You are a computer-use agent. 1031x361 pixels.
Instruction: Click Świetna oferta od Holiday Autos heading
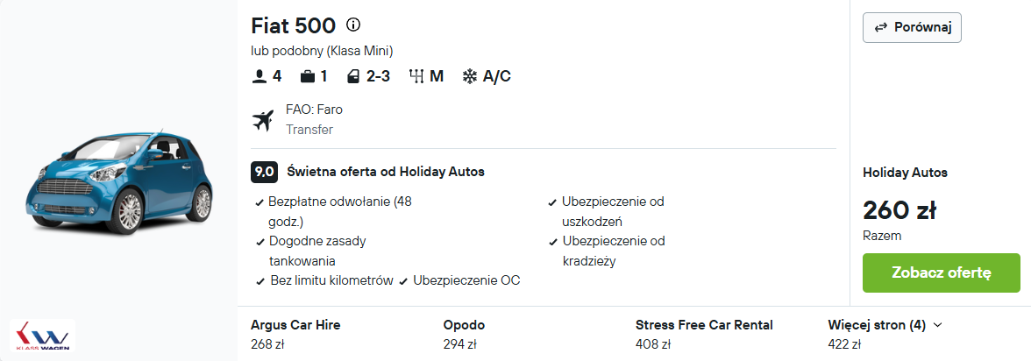click(x=386, y=173)
